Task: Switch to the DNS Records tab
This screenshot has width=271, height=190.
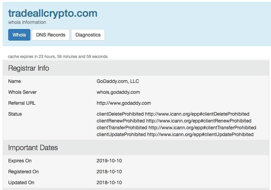Action: pos(51,35)
